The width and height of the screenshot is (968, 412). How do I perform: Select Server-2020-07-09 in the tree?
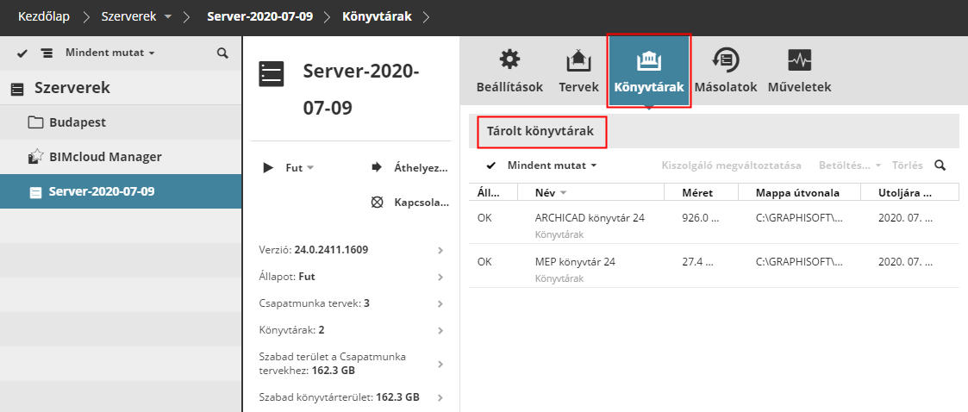(x=121, y=191)
